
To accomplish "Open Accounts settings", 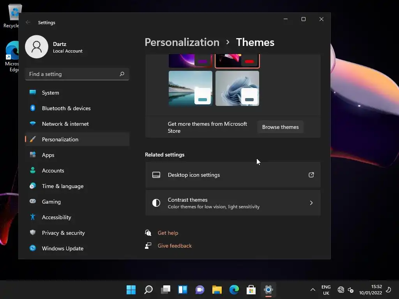I will [77, 171].
